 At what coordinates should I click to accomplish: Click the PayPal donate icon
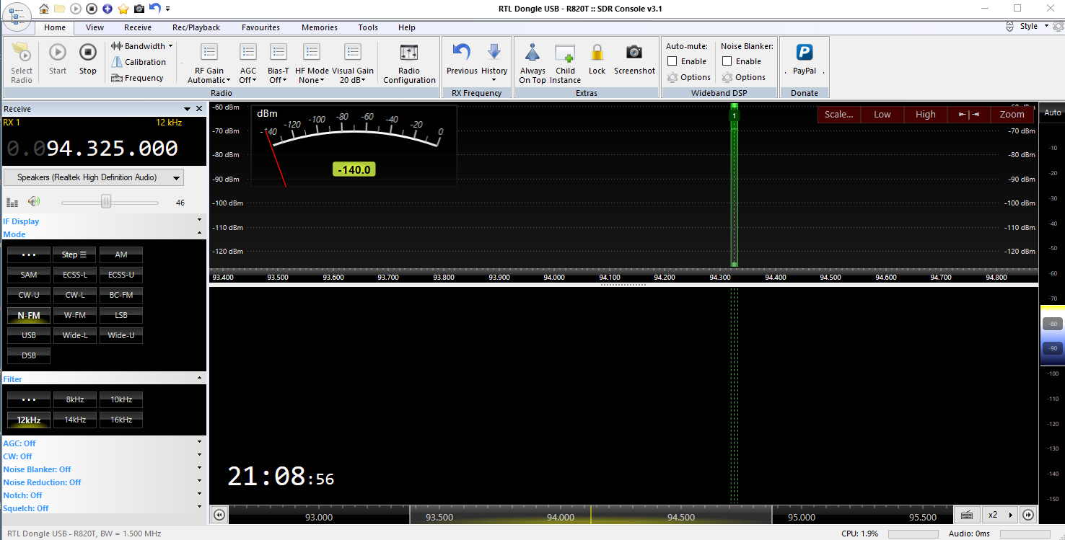(x=804, y=53)
